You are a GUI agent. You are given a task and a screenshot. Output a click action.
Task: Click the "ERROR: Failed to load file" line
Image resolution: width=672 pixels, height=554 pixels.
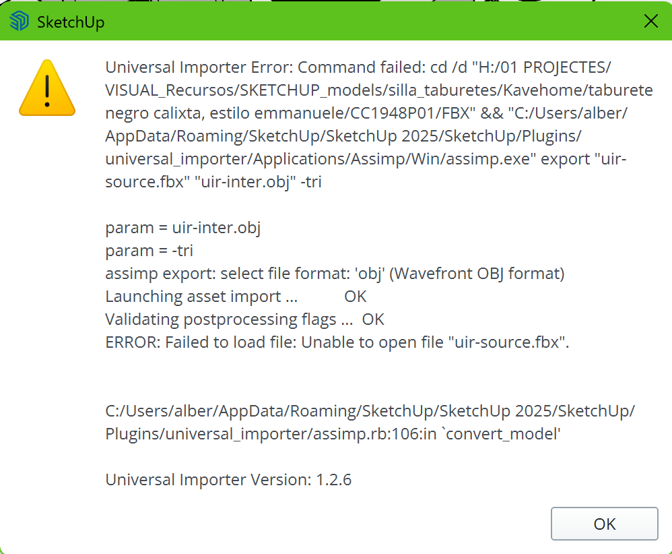337,342
